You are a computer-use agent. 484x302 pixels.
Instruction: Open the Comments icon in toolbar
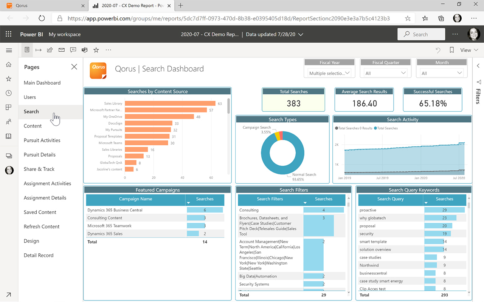pos(73,50)
